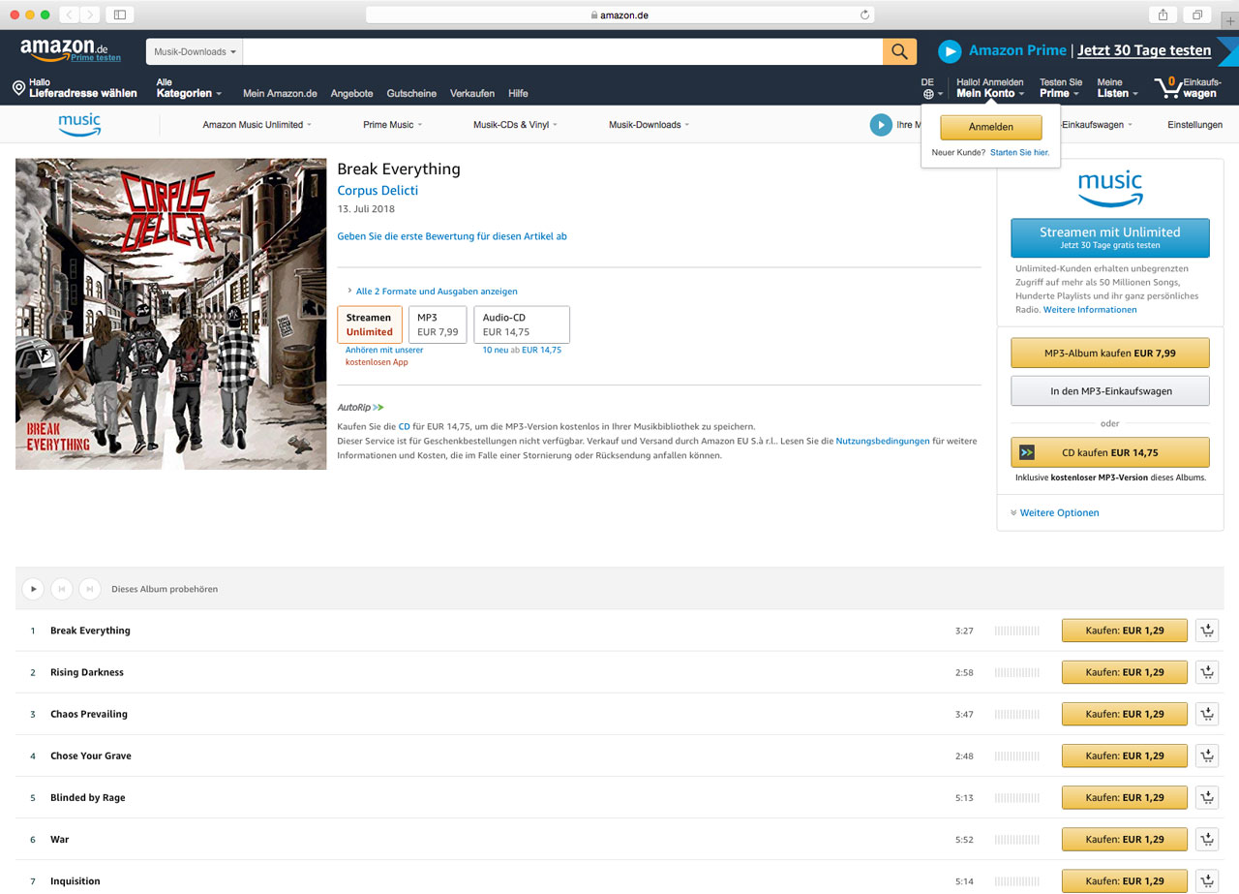Viewport: 1239px width, 894px height.
Task: Expand Musik-Downloads submenu in the music bar
Action: pyautogui.click(x=649, y=124)
